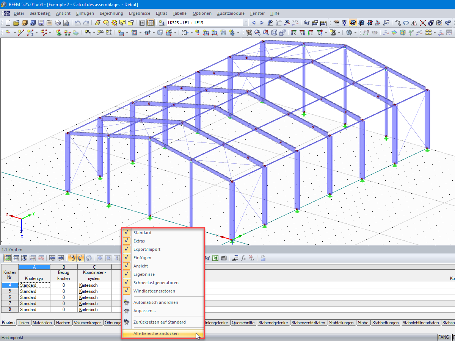Viewport: 455px width, 341px height.
Task: Click the calculator icon in table toolbar
Action: (x=224, y=258)
